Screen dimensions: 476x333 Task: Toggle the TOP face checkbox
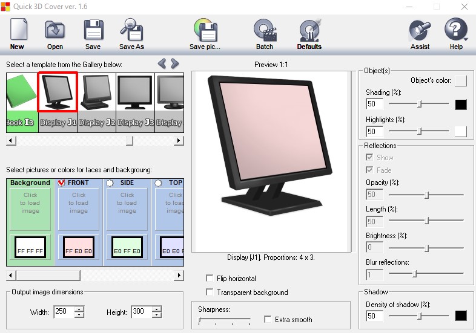158,183
